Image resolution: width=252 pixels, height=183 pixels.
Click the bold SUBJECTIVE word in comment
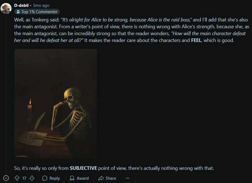click(x=83, y=168)
